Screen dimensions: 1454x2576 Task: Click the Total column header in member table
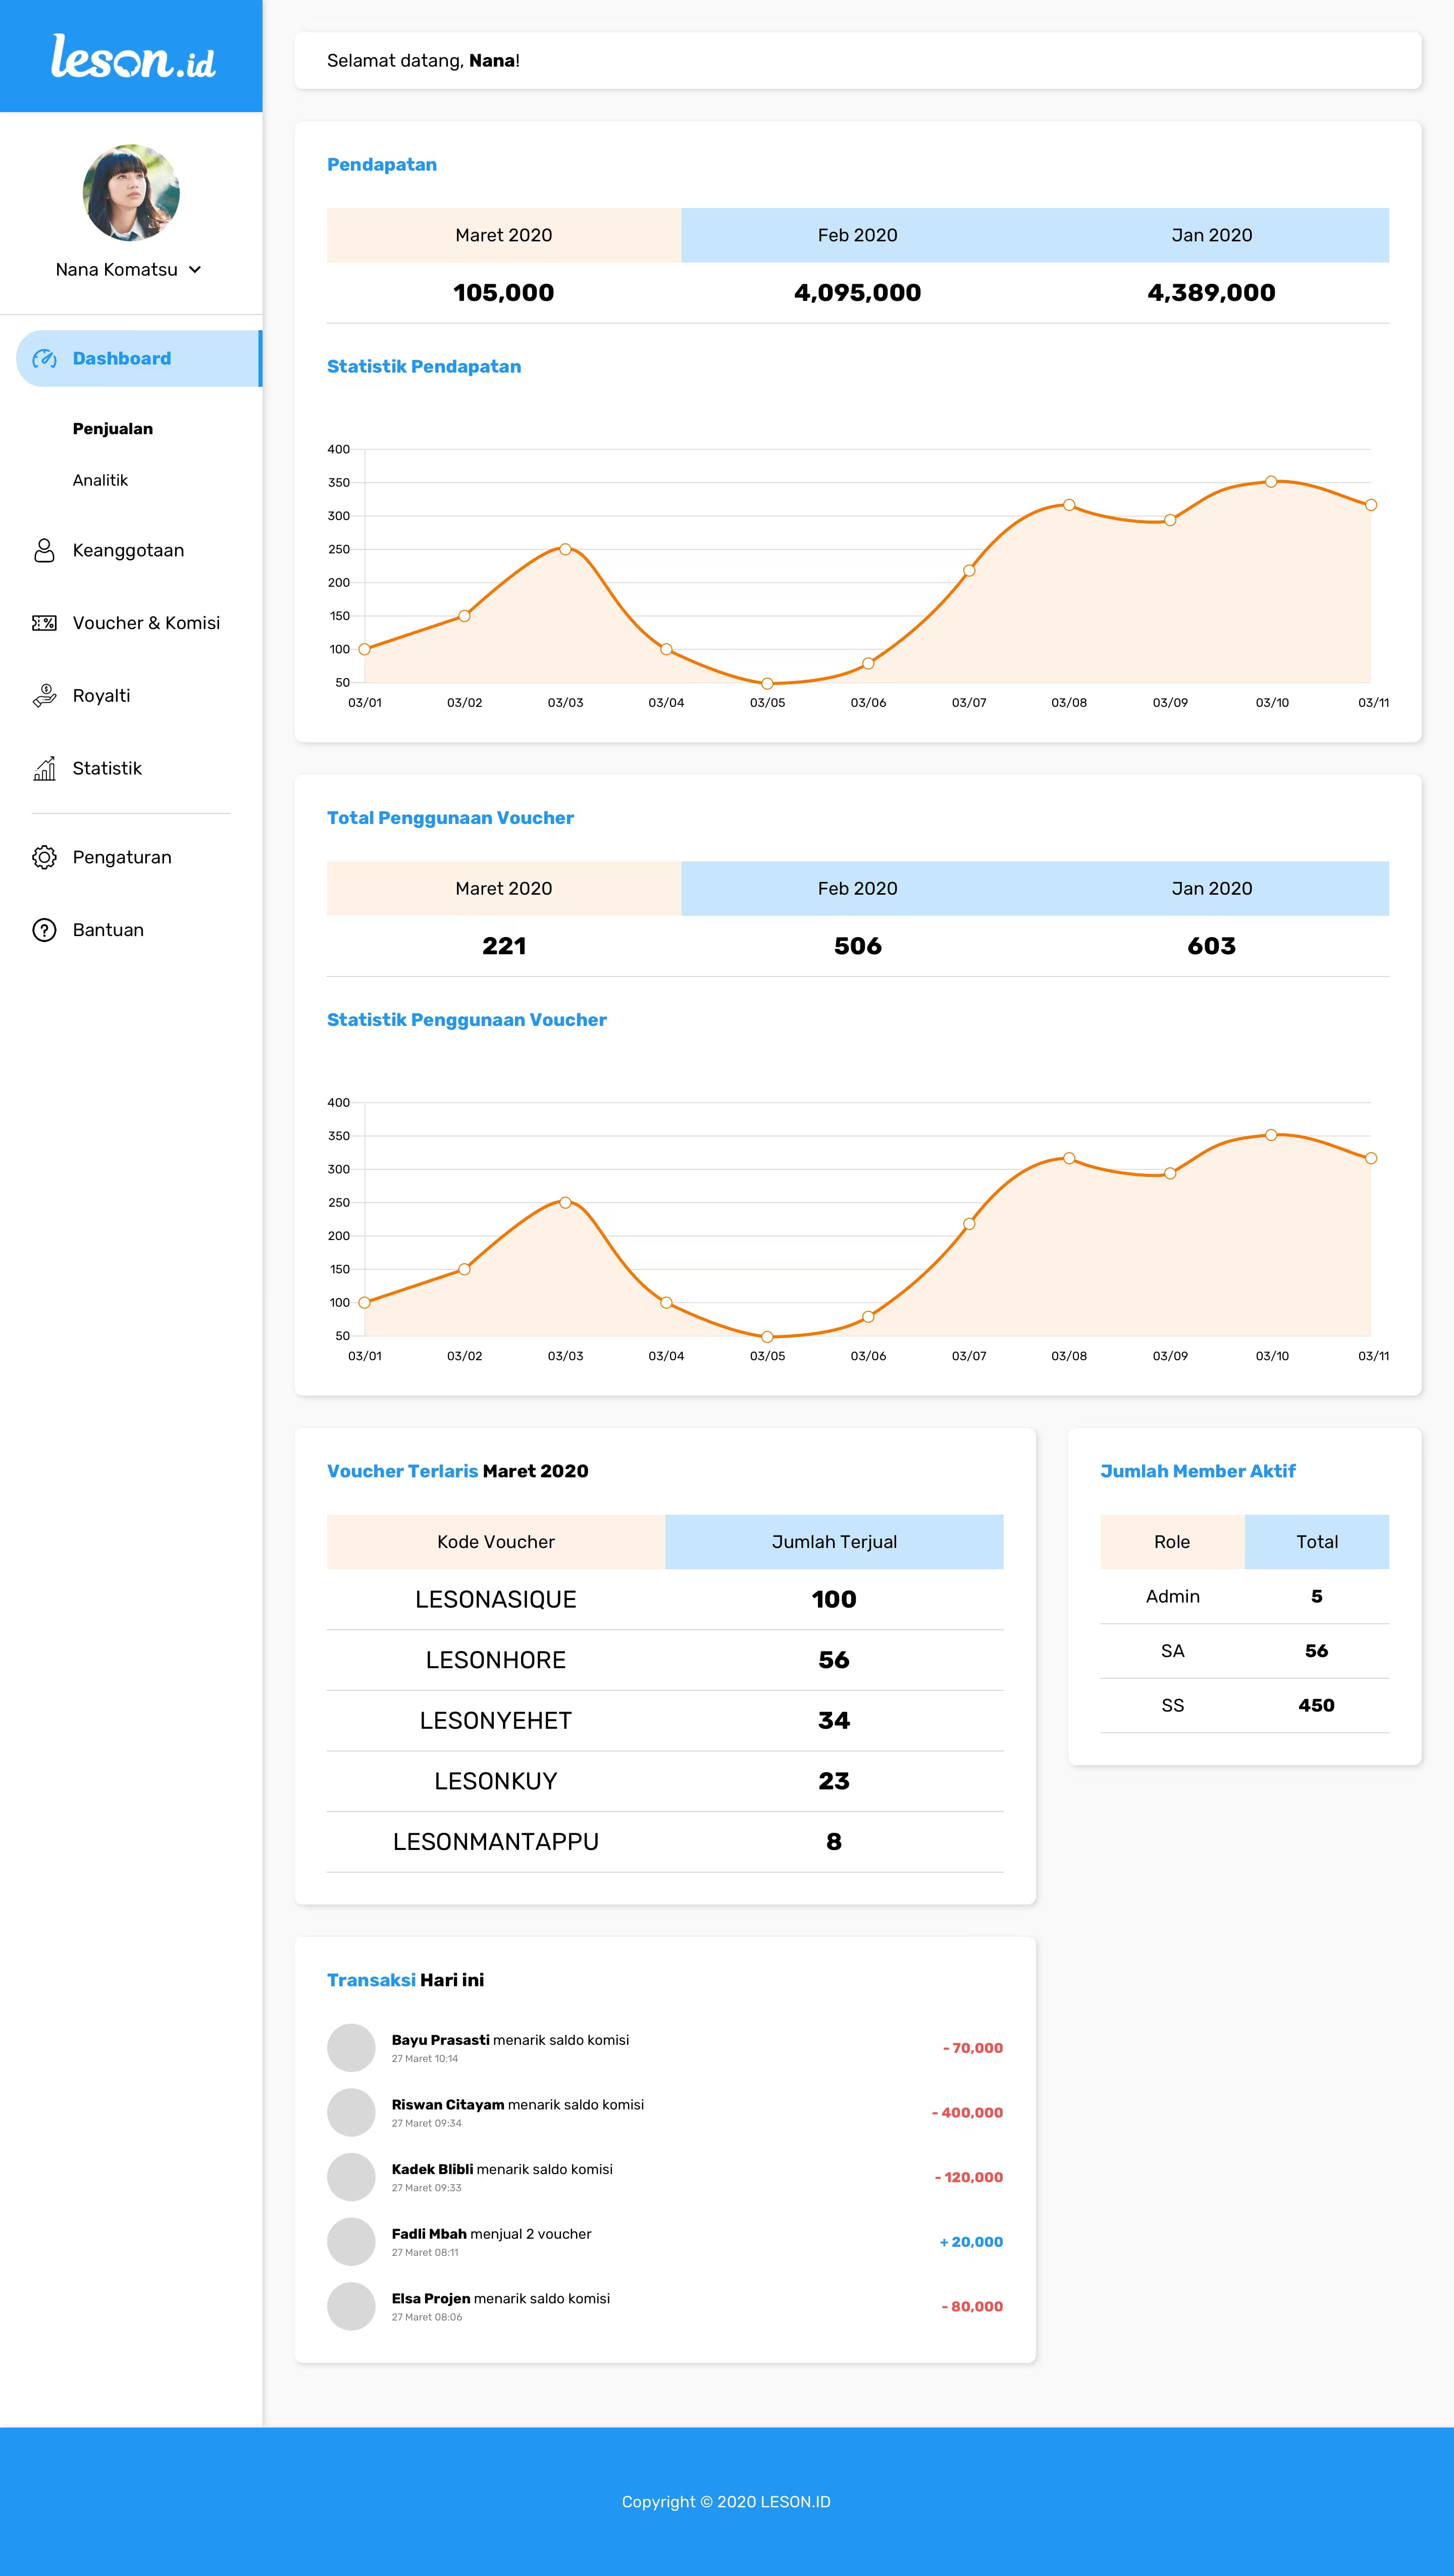(1317, 1542)
